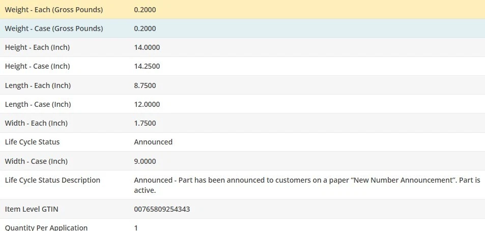The image size is (485, 231).
Task: Select the 8.7500 length value
Action: [x=145, y=85]
